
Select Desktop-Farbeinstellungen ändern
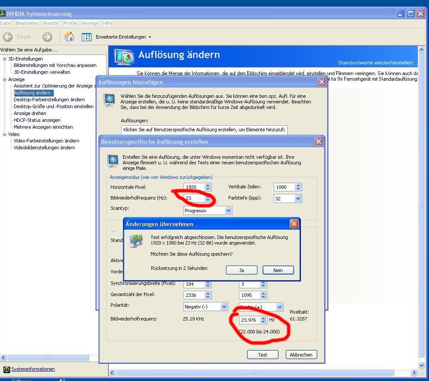coord(49,100)
